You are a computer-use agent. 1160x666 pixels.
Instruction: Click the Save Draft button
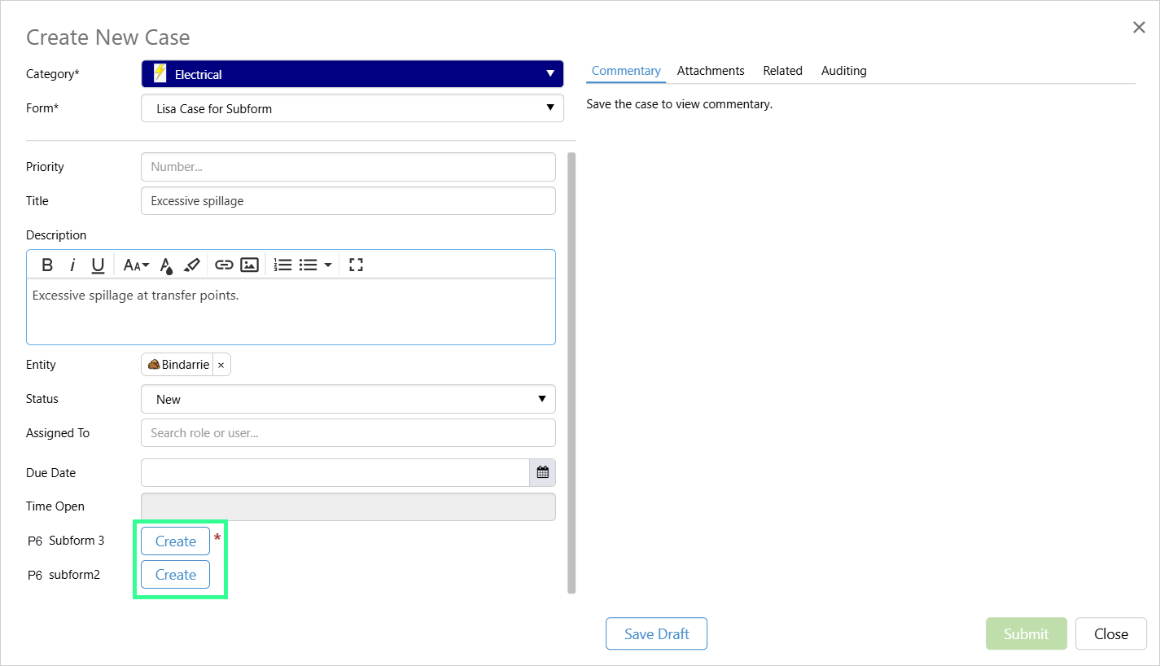coord(656,634)
